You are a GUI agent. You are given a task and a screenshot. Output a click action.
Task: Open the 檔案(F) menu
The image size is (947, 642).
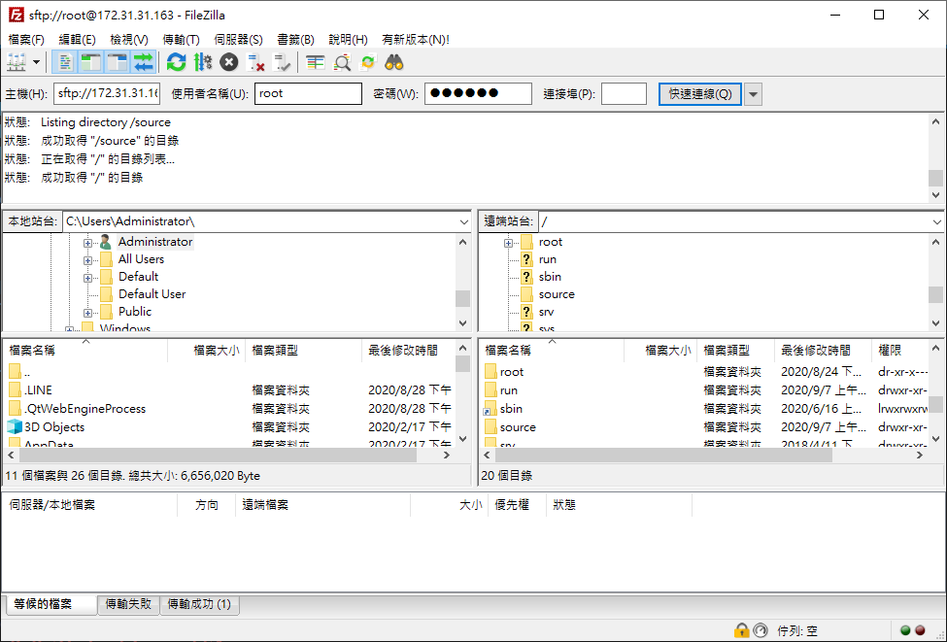point(26,39)
